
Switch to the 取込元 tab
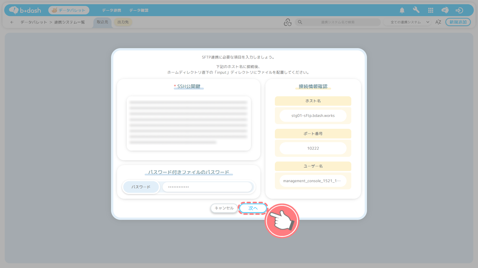(102, 22)
